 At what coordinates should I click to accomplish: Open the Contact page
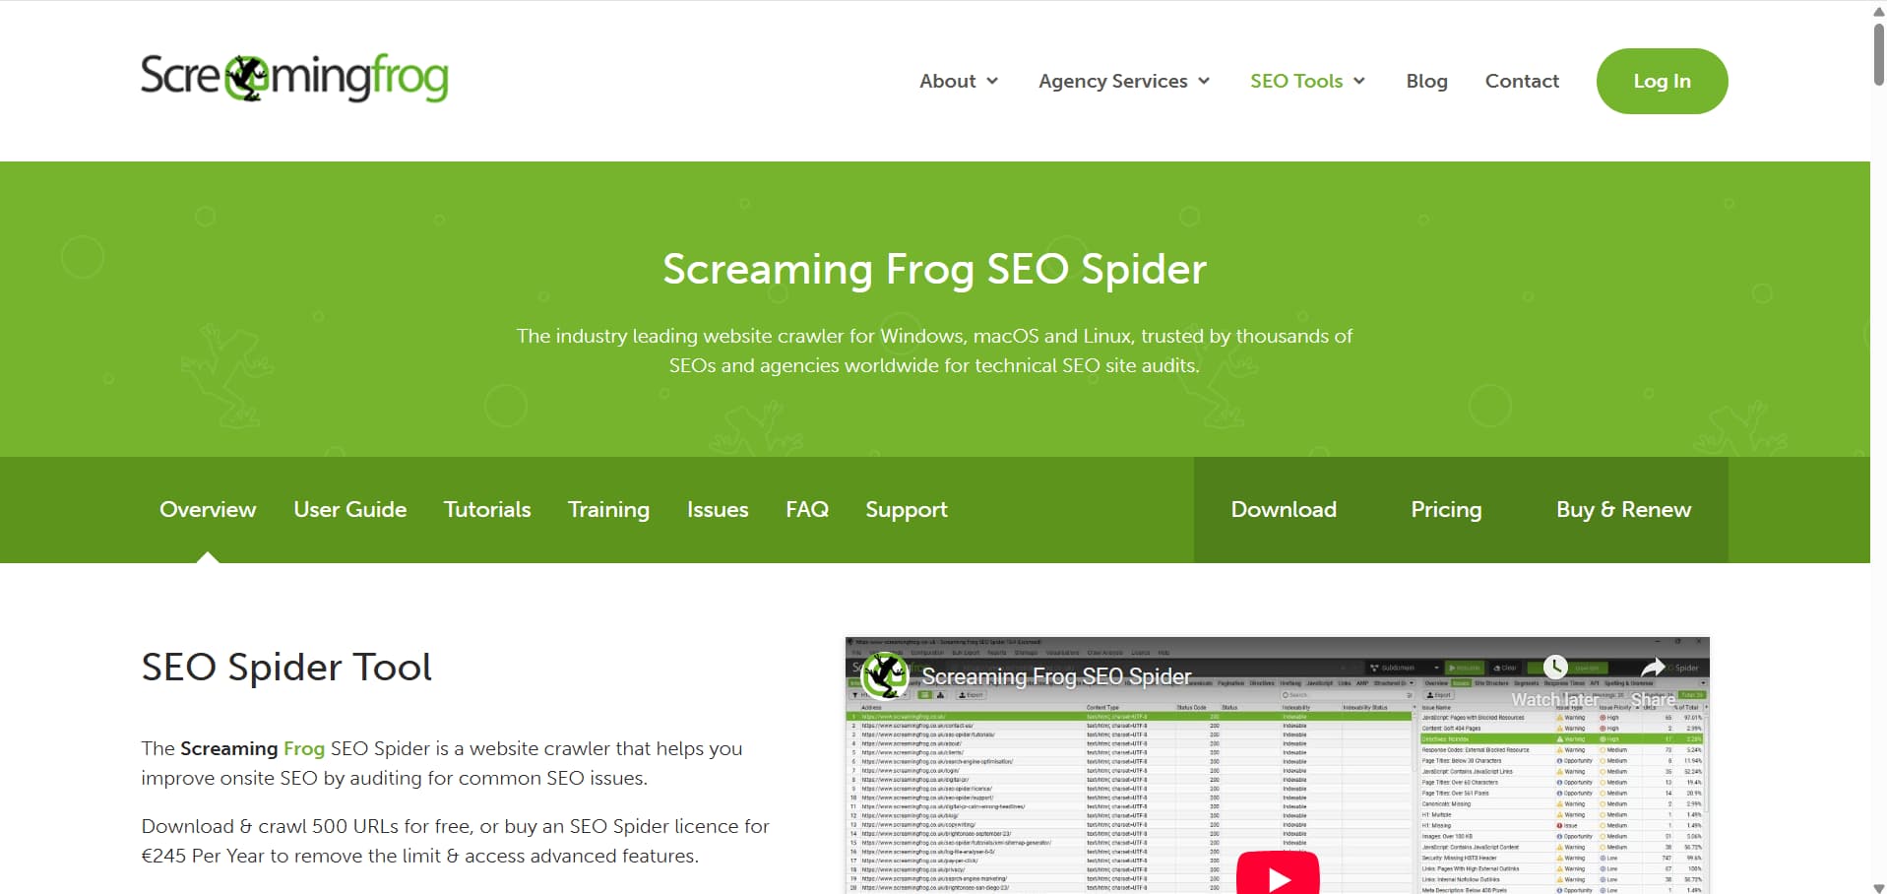point(1522,81)
